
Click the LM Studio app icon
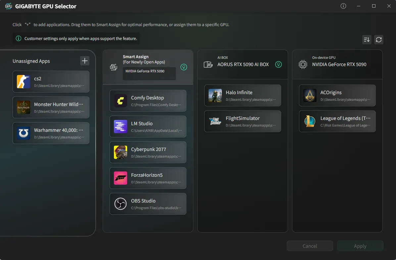(x=121, y=127)
